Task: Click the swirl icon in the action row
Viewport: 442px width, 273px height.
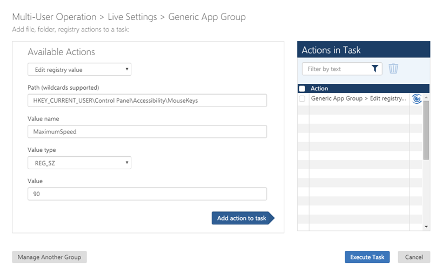Action: pos(417,98)
